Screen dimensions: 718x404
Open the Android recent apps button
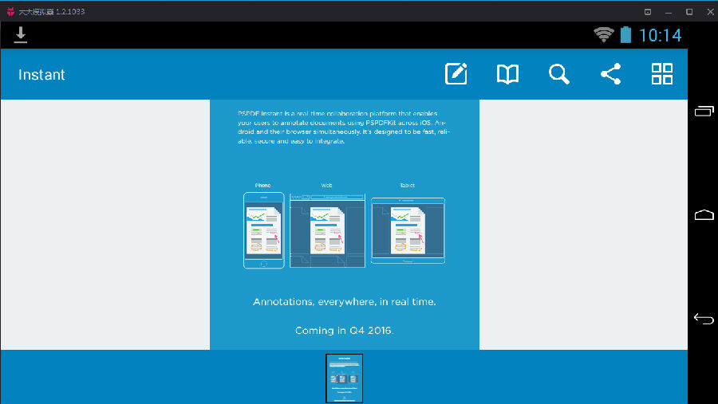click(x=704, y=112)
